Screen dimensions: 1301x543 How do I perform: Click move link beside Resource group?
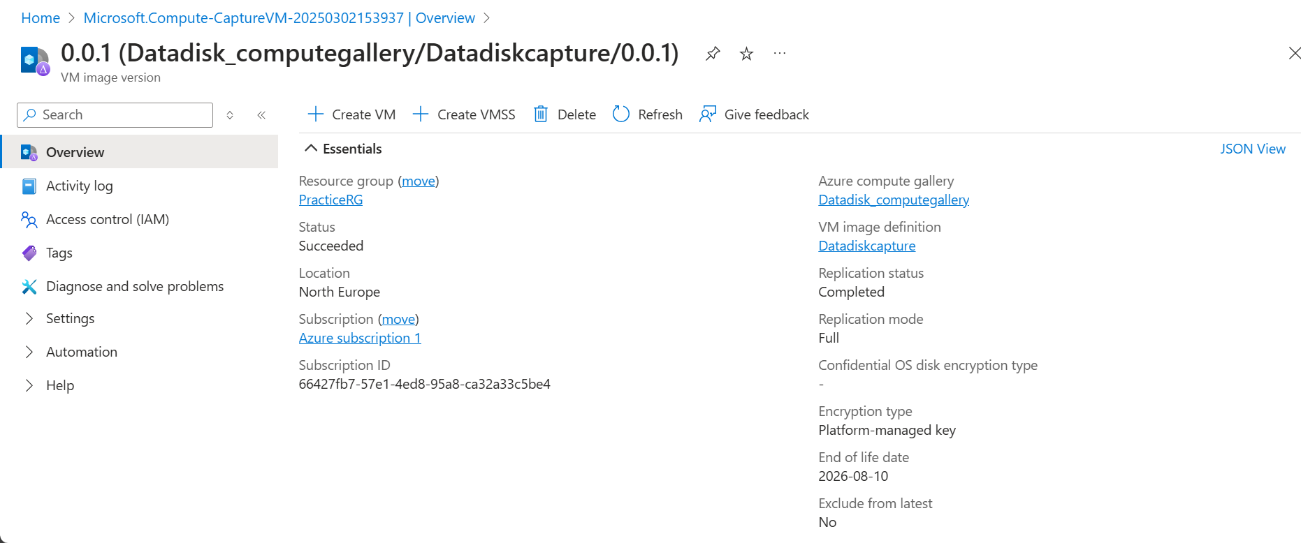(x=419, y=181)
